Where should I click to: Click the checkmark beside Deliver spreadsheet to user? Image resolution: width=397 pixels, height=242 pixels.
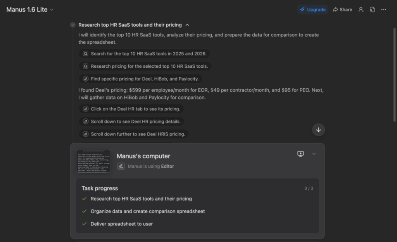(x=84, y=224)
